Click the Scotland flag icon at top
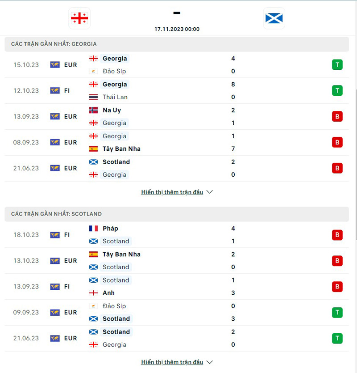357x373 pixels. (274, 19)
